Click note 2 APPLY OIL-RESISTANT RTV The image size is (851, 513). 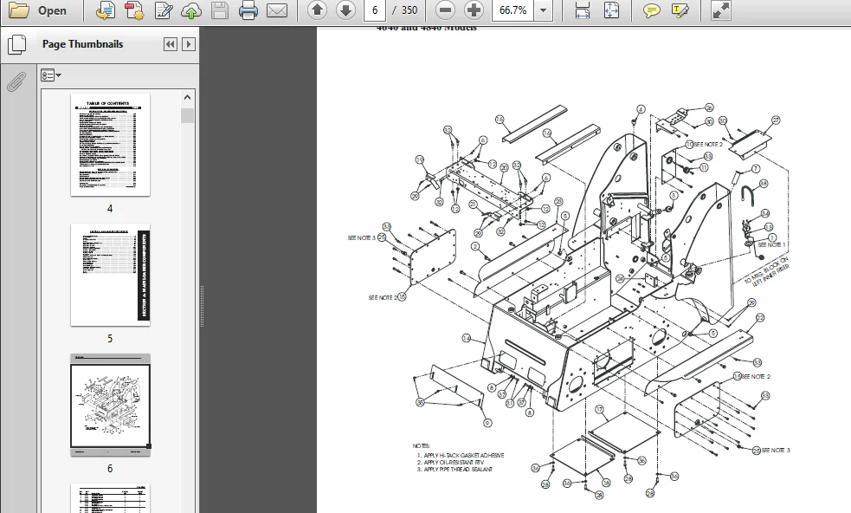pyautogui.click(x=450, y=463)
